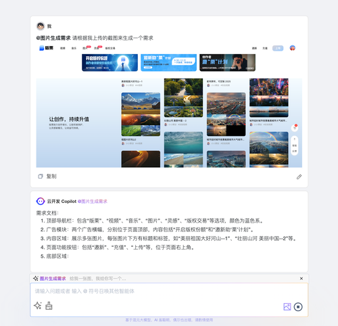The width and height of the screenshot is (338, 326).
Task: Click the 基于混元大模型 disclaimer text at bottom
Action: pyautogui.click(x=169, y=320)
